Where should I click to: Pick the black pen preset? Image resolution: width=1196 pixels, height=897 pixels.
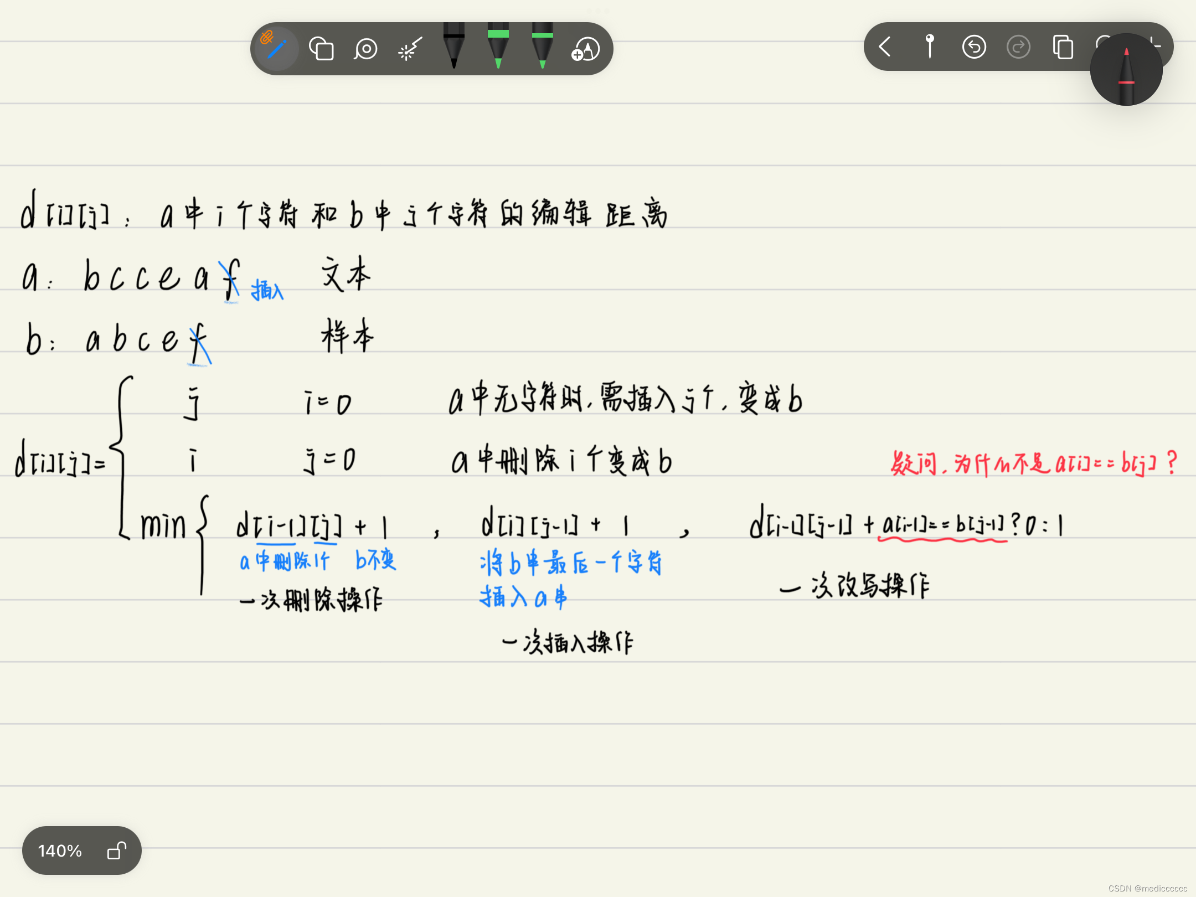454,45
